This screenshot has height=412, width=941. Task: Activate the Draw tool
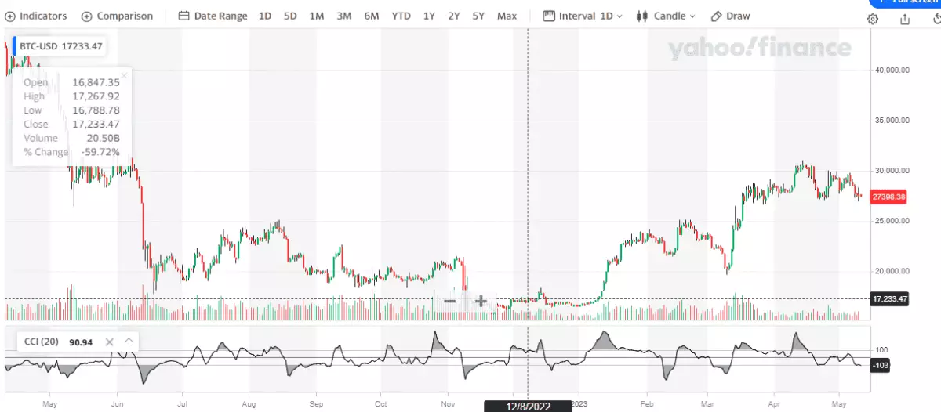pyautogui.click(x=730, y=16)
